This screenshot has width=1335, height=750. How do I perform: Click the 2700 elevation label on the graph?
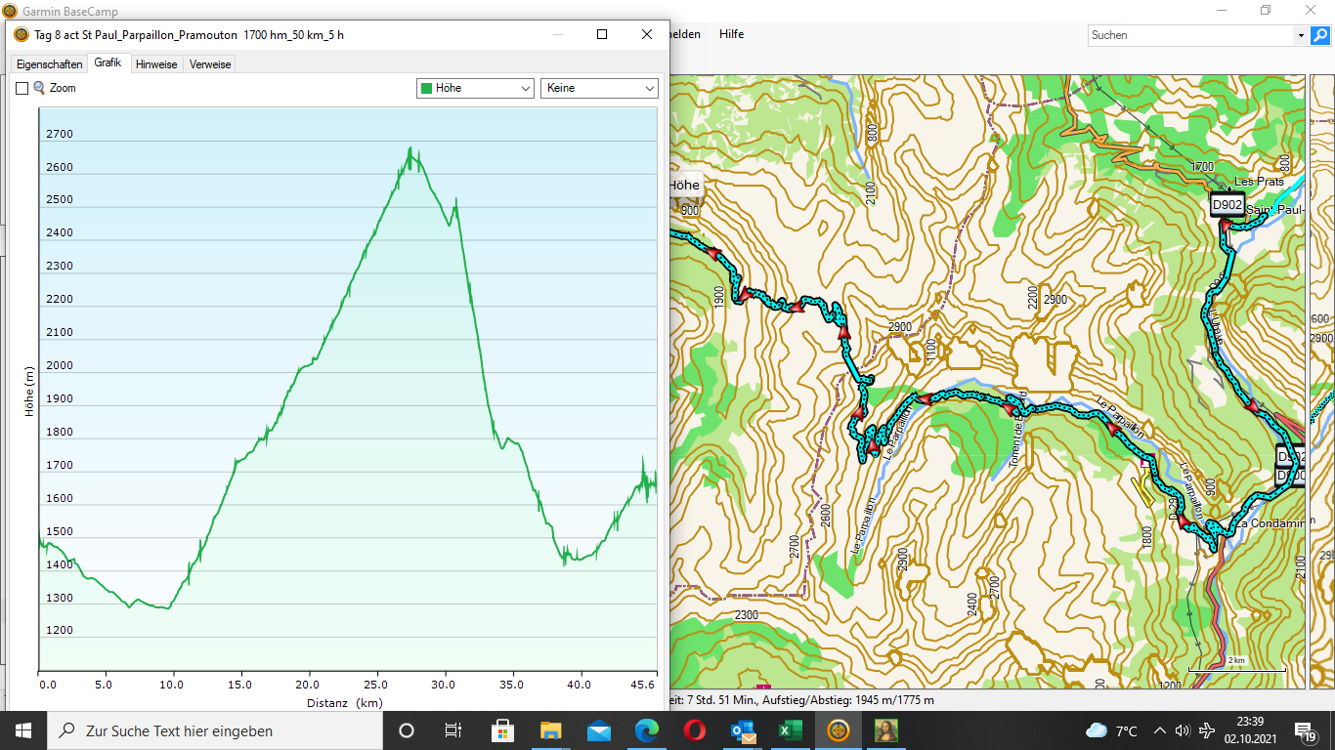[x=60, y=134]
